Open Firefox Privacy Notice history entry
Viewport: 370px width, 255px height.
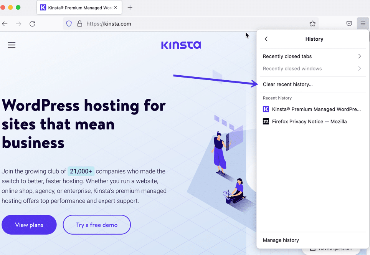309,122
